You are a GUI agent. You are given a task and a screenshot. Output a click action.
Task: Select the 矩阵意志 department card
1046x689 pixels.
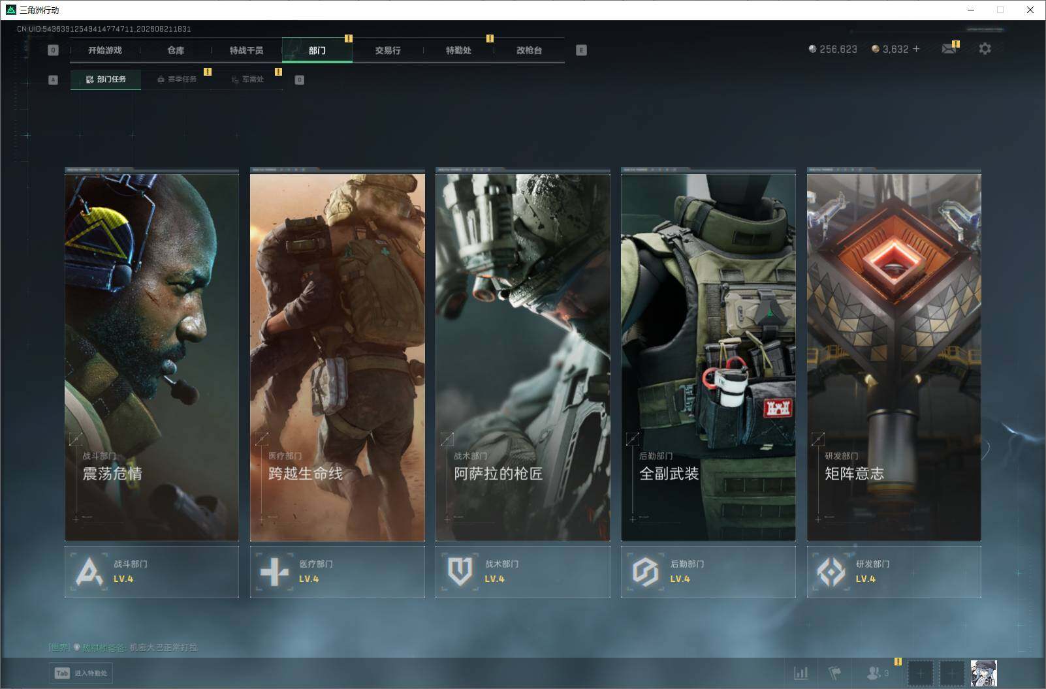(x=894, y=354)
